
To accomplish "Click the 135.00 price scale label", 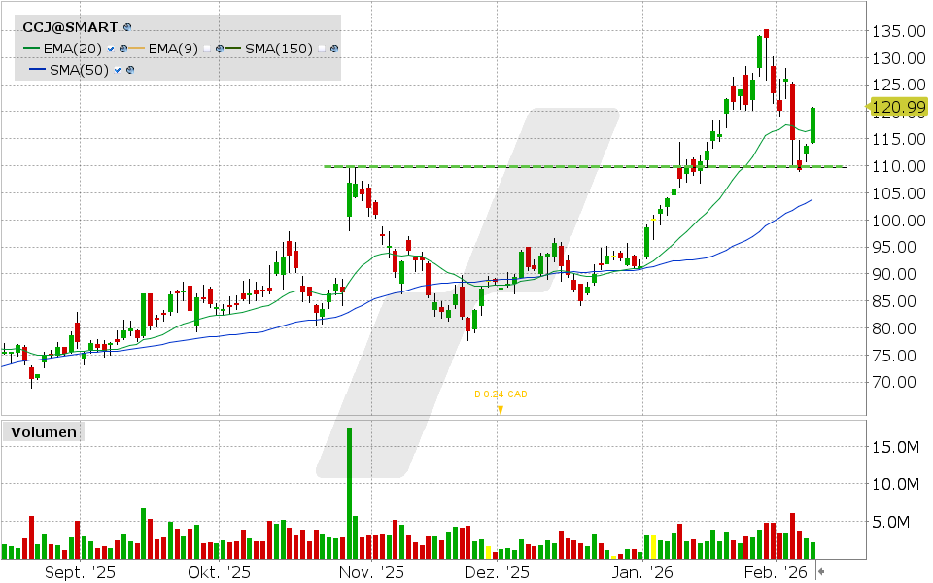I will coord(899,31).
